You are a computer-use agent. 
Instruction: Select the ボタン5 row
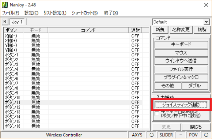73,74
